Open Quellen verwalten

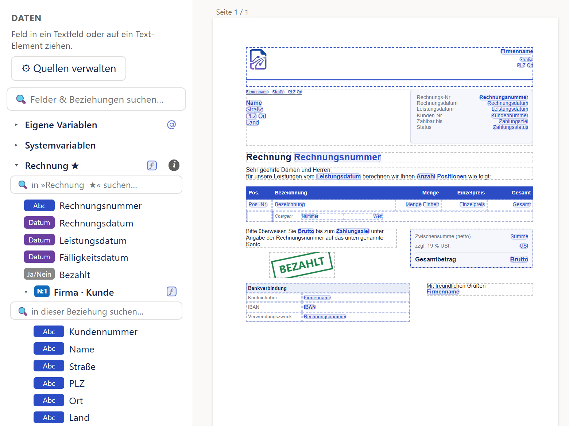pyautogui.click(x=69, y=68)
